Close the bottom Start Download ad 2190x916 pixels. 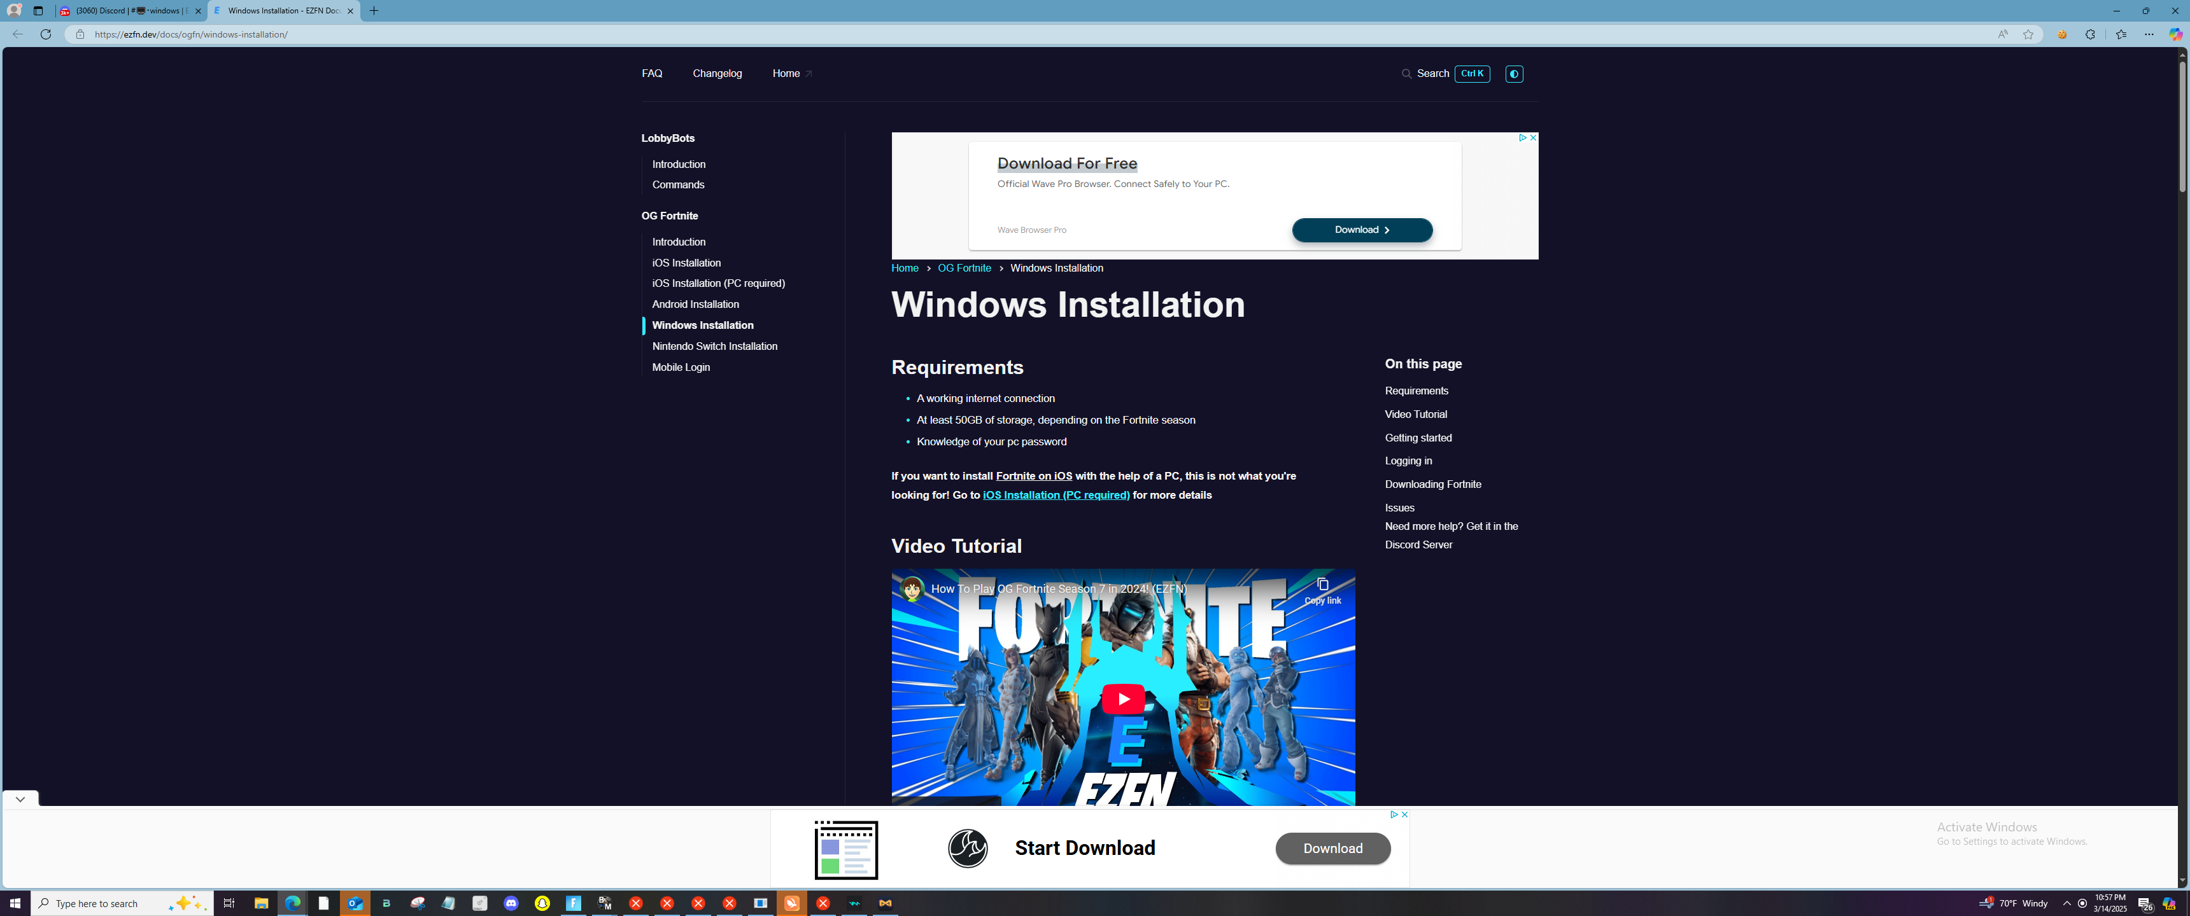(1404, 814)
